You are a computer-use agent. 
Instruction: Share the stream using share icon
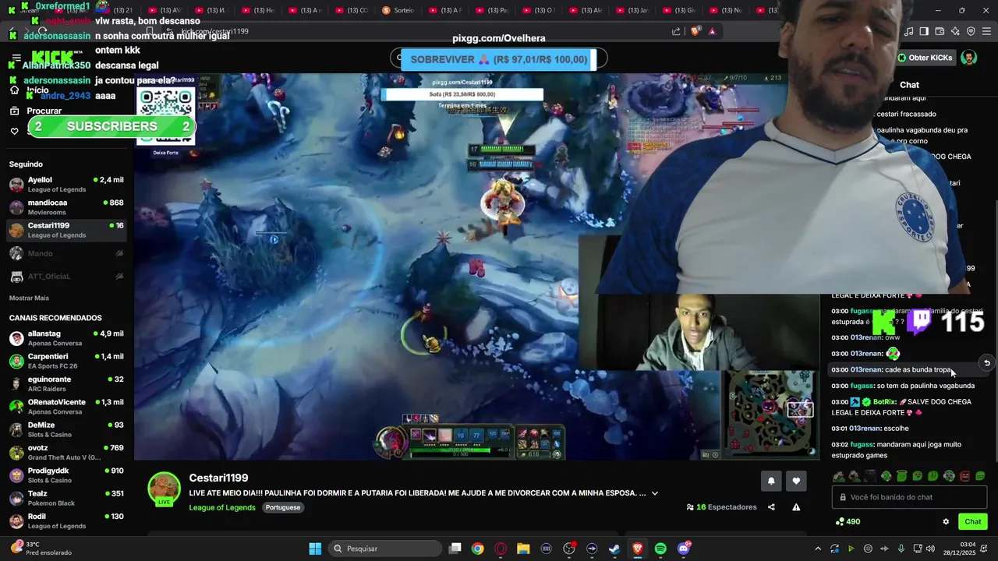tap(771, 507)
